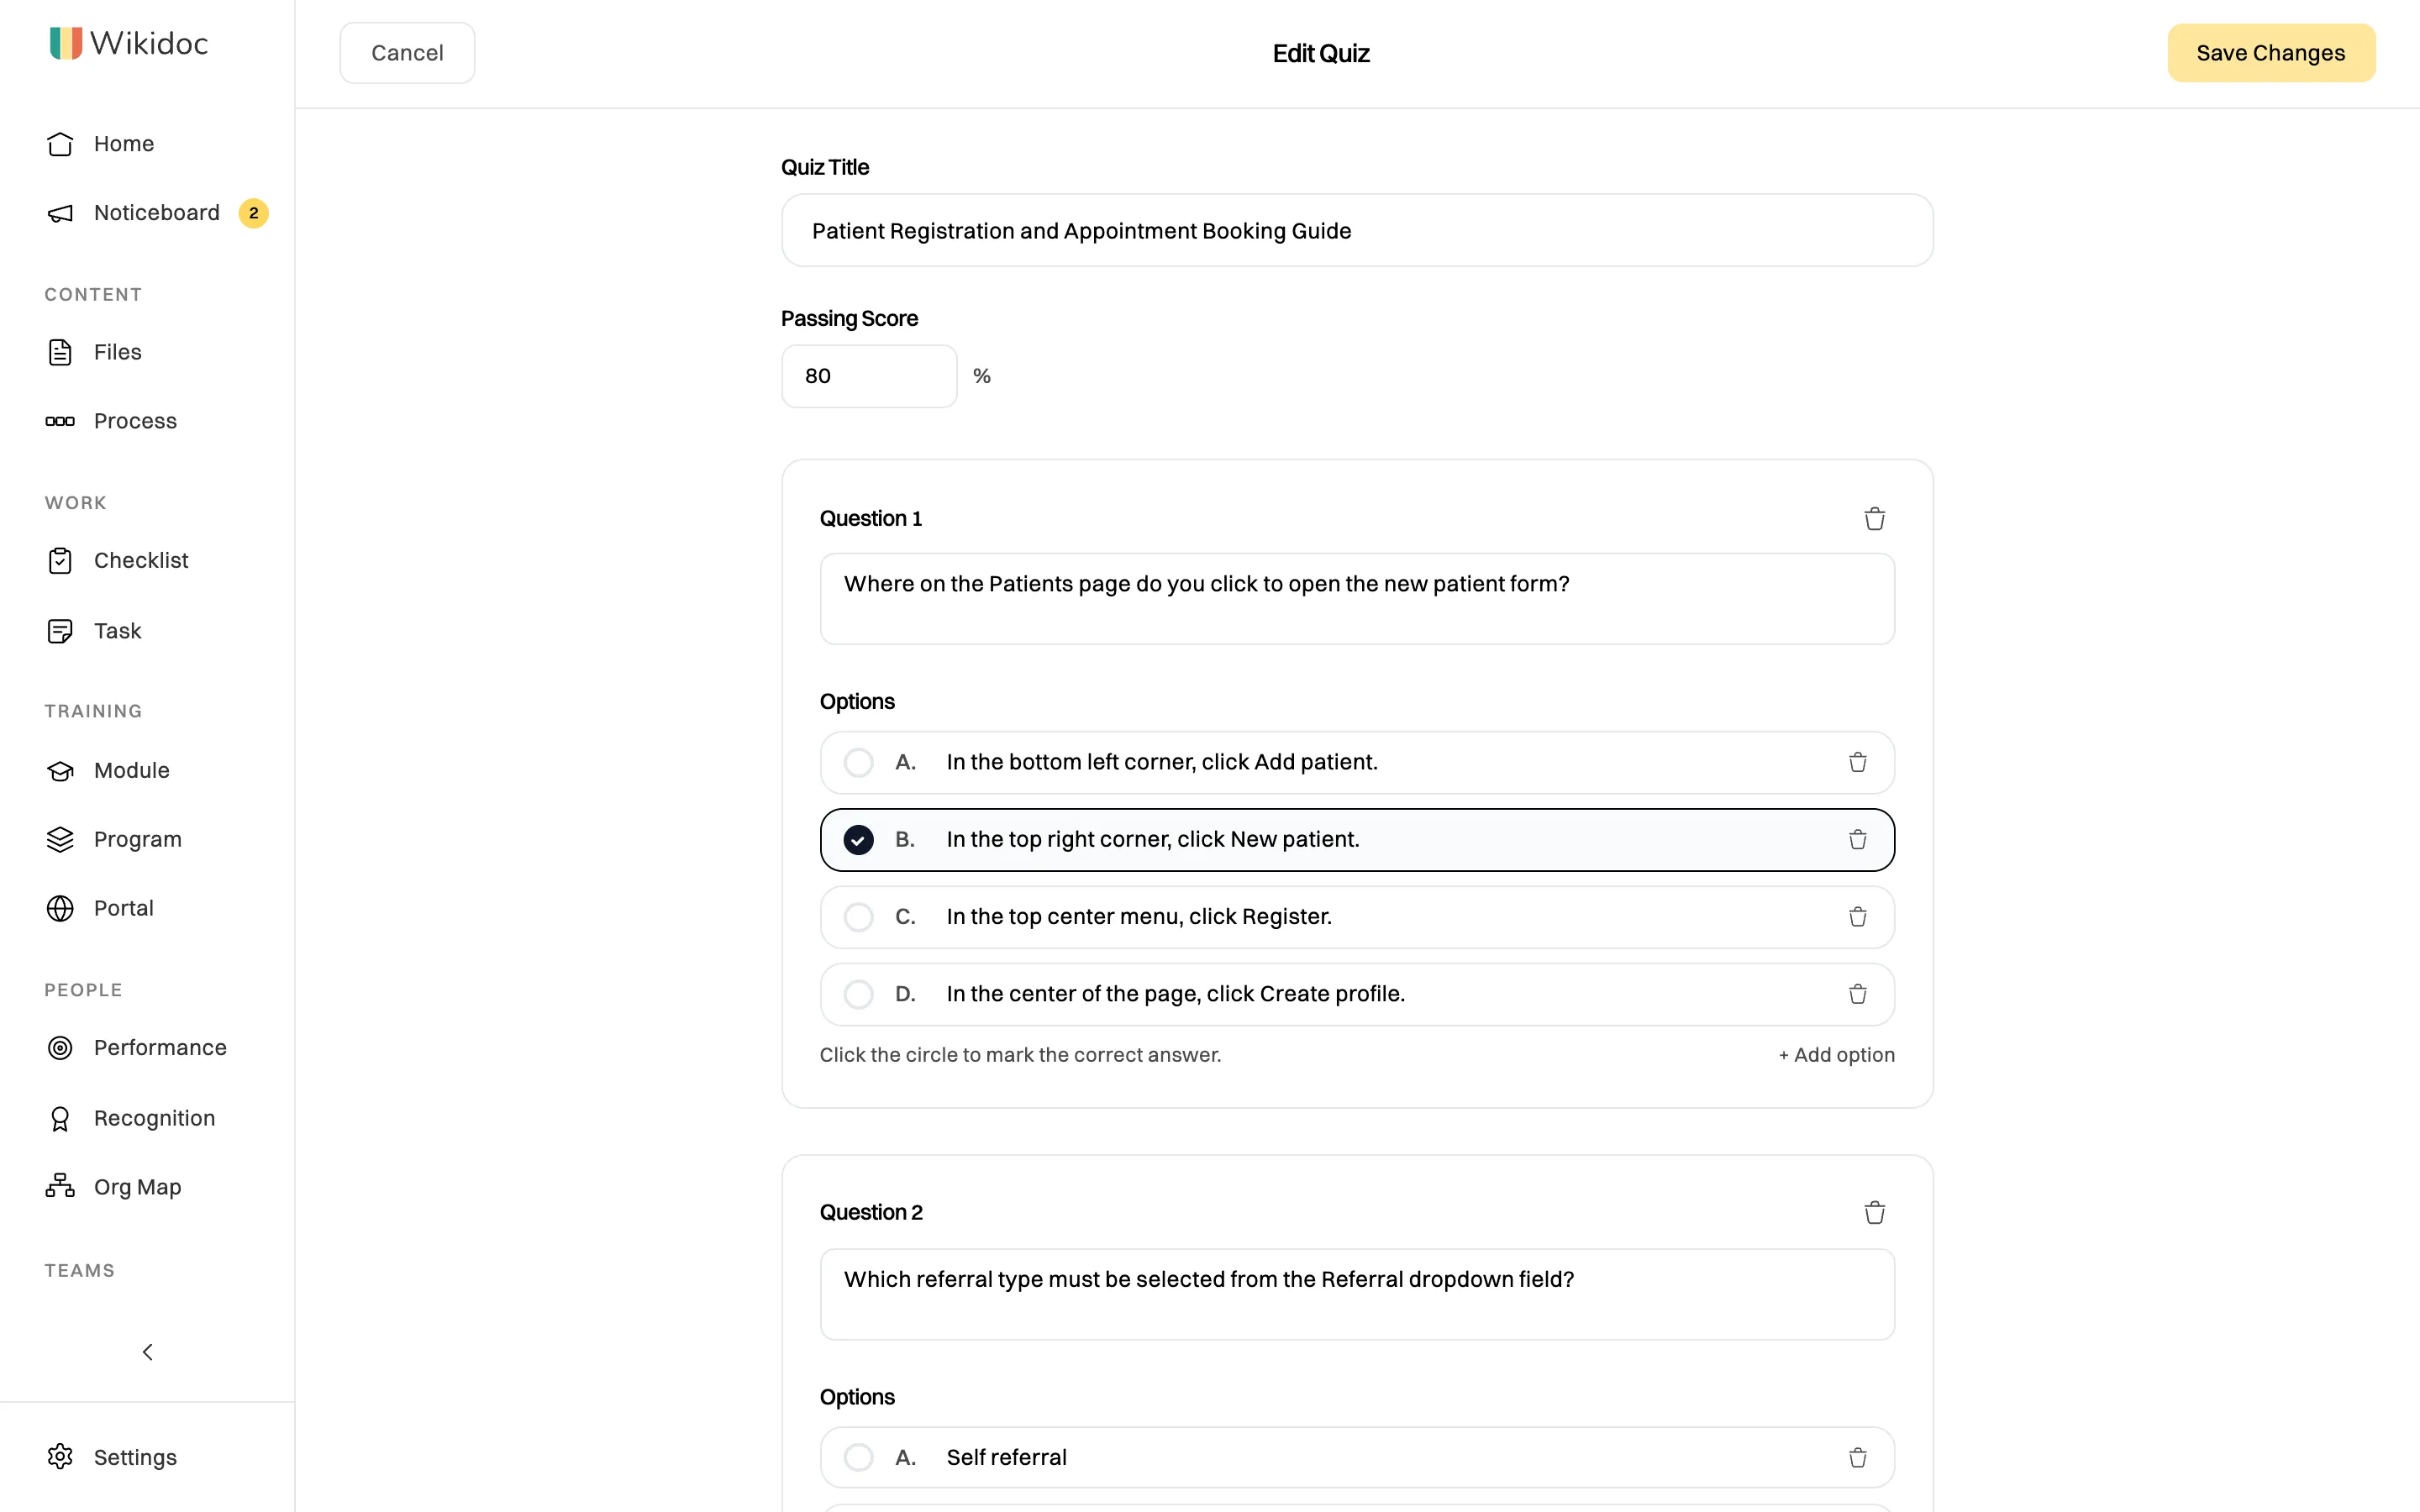Click the Portal globe icon

pos(60,909)
